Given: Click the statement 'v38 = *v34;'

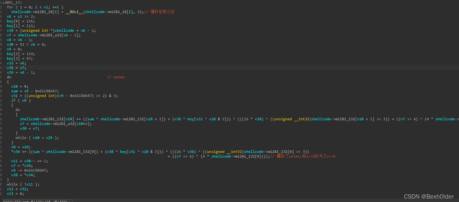Looking at the screenshot, I should point(23,175).
